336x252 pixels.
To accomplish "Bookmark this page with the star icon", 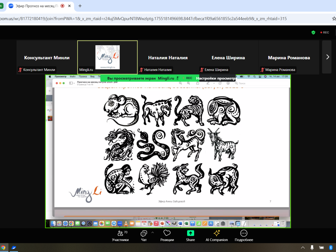I will (334, 19).
